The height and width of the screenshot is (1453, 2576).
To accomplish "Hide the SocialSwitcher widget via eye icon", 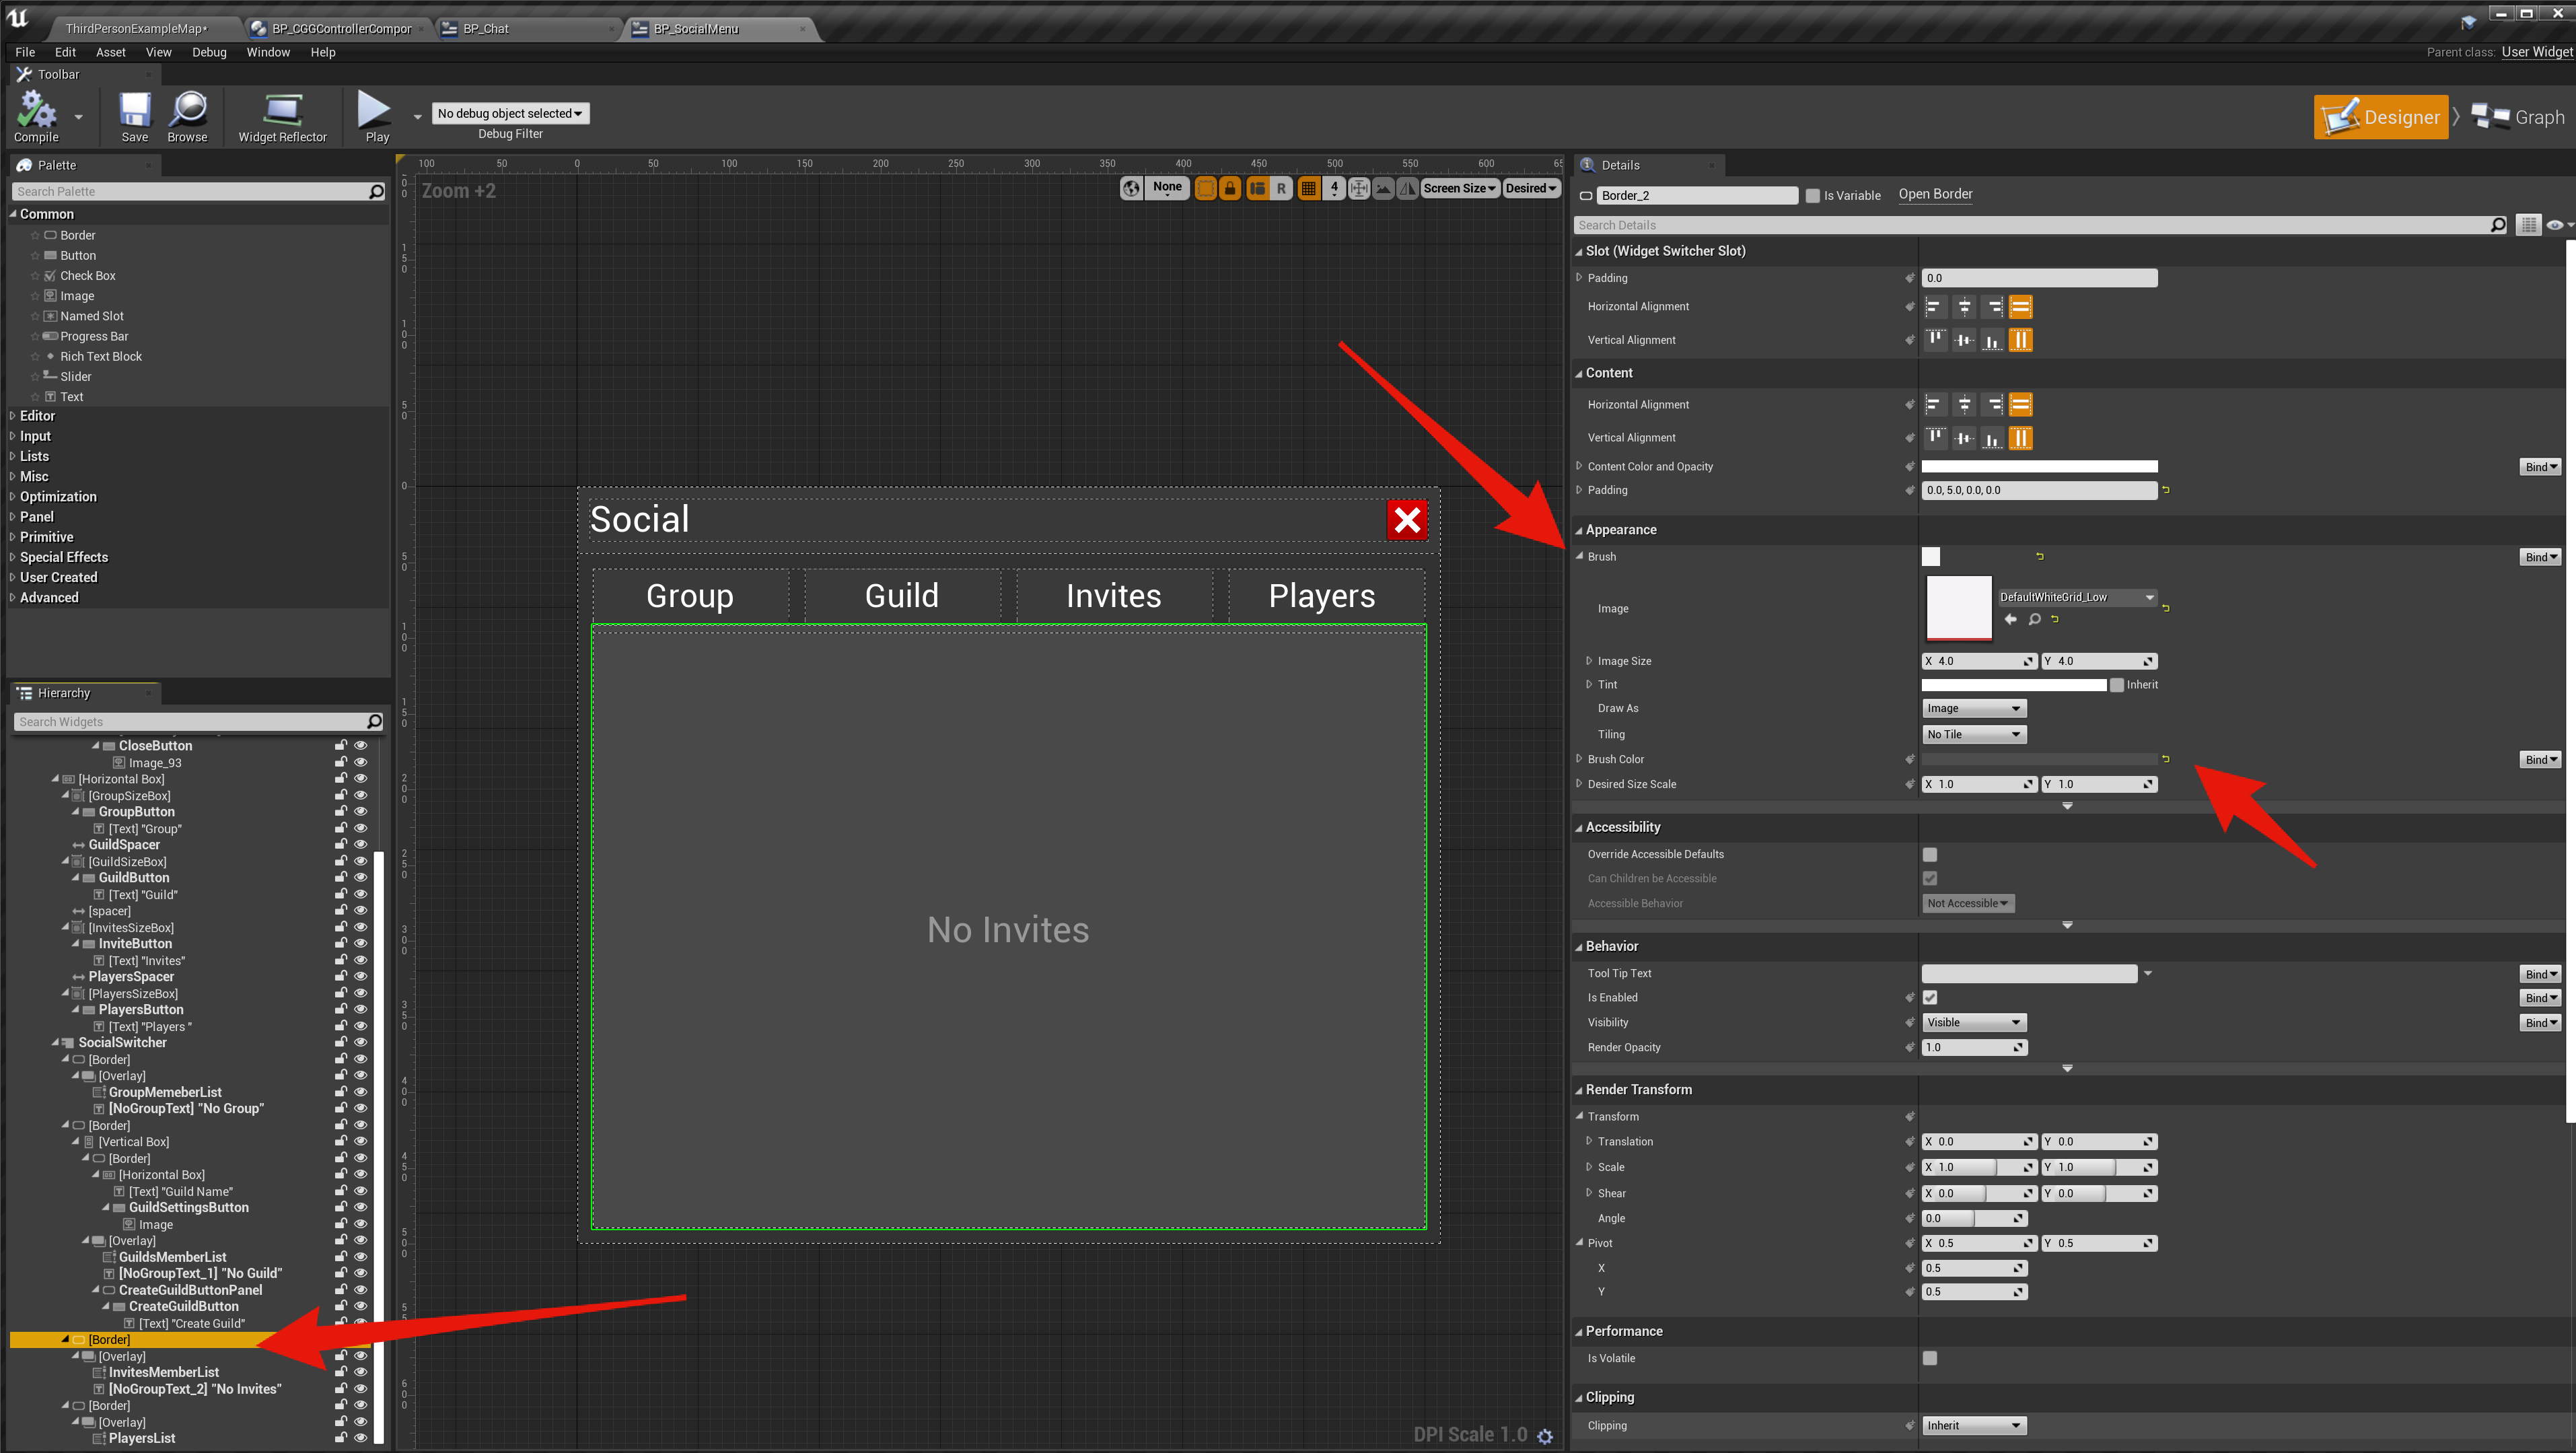I will click(x=361, y=1042).
